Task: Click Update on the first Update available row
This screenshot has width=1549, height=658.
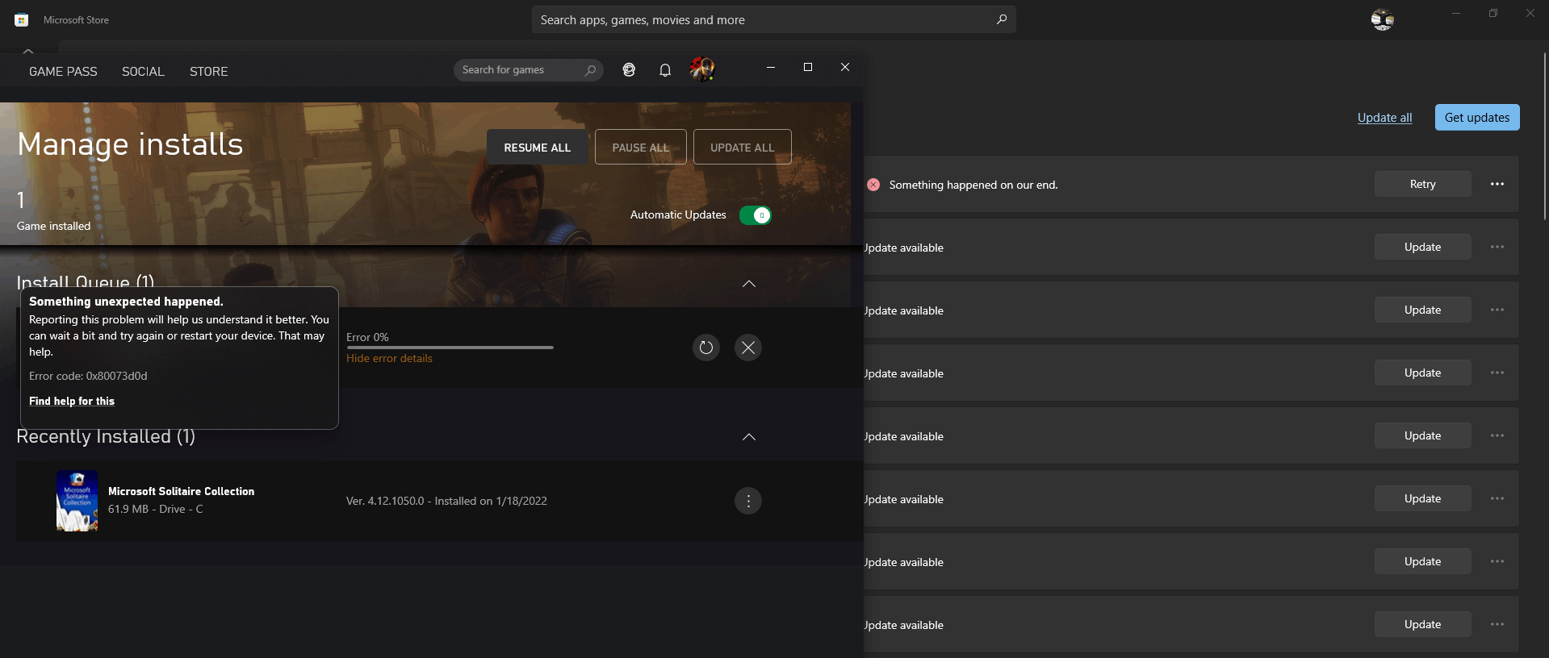Action: tap(1423, 247)
